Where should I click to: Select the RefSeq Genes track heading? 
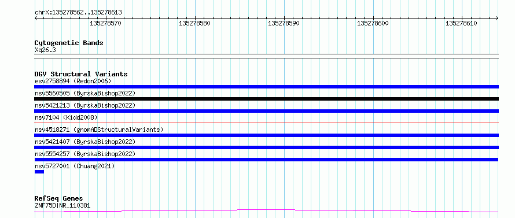[58, 198]
